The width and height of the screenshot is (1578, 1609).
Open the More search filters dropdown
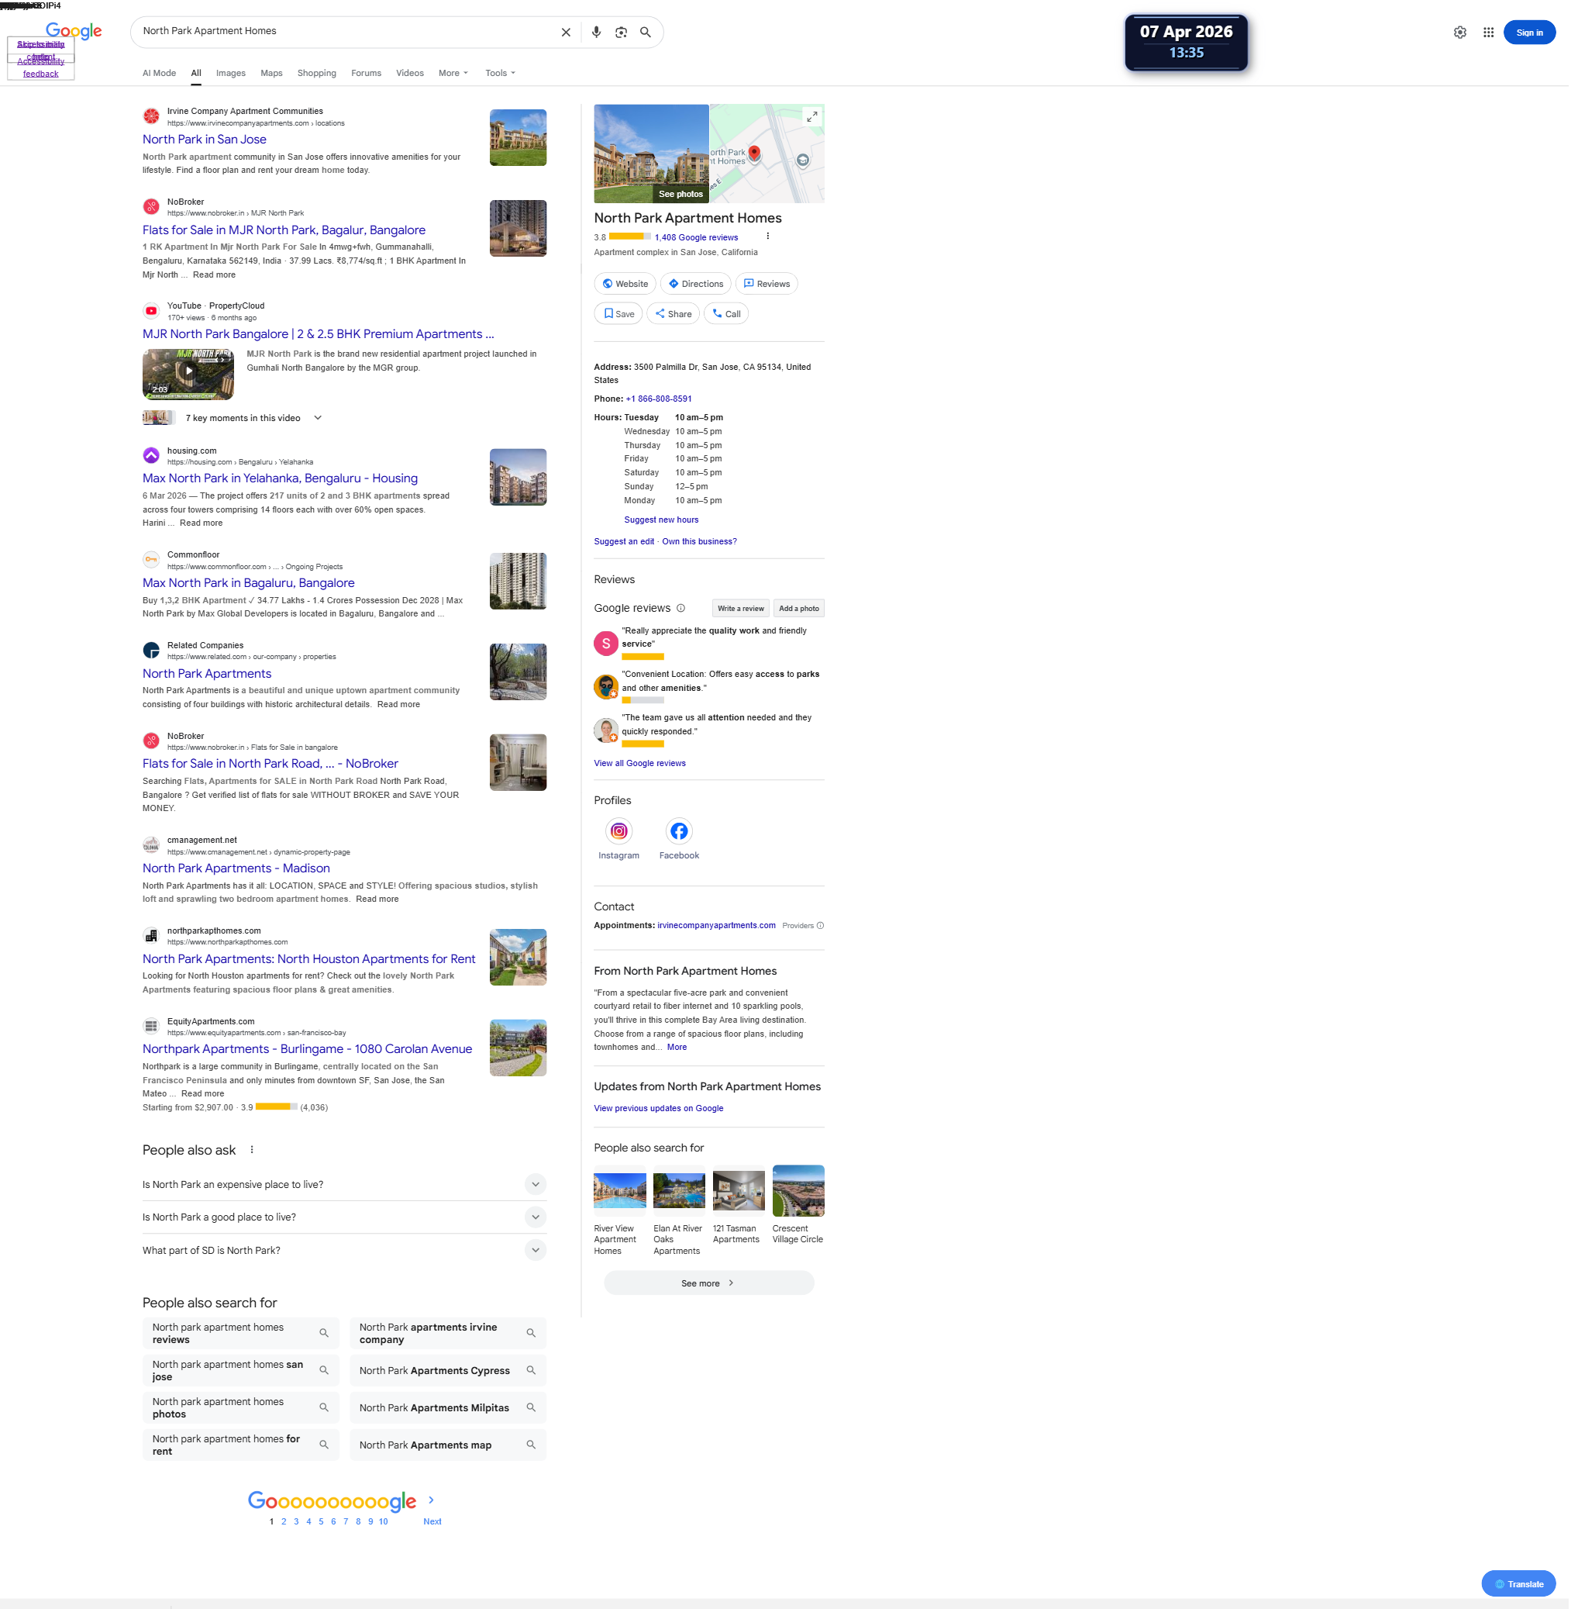pos(453,73)
